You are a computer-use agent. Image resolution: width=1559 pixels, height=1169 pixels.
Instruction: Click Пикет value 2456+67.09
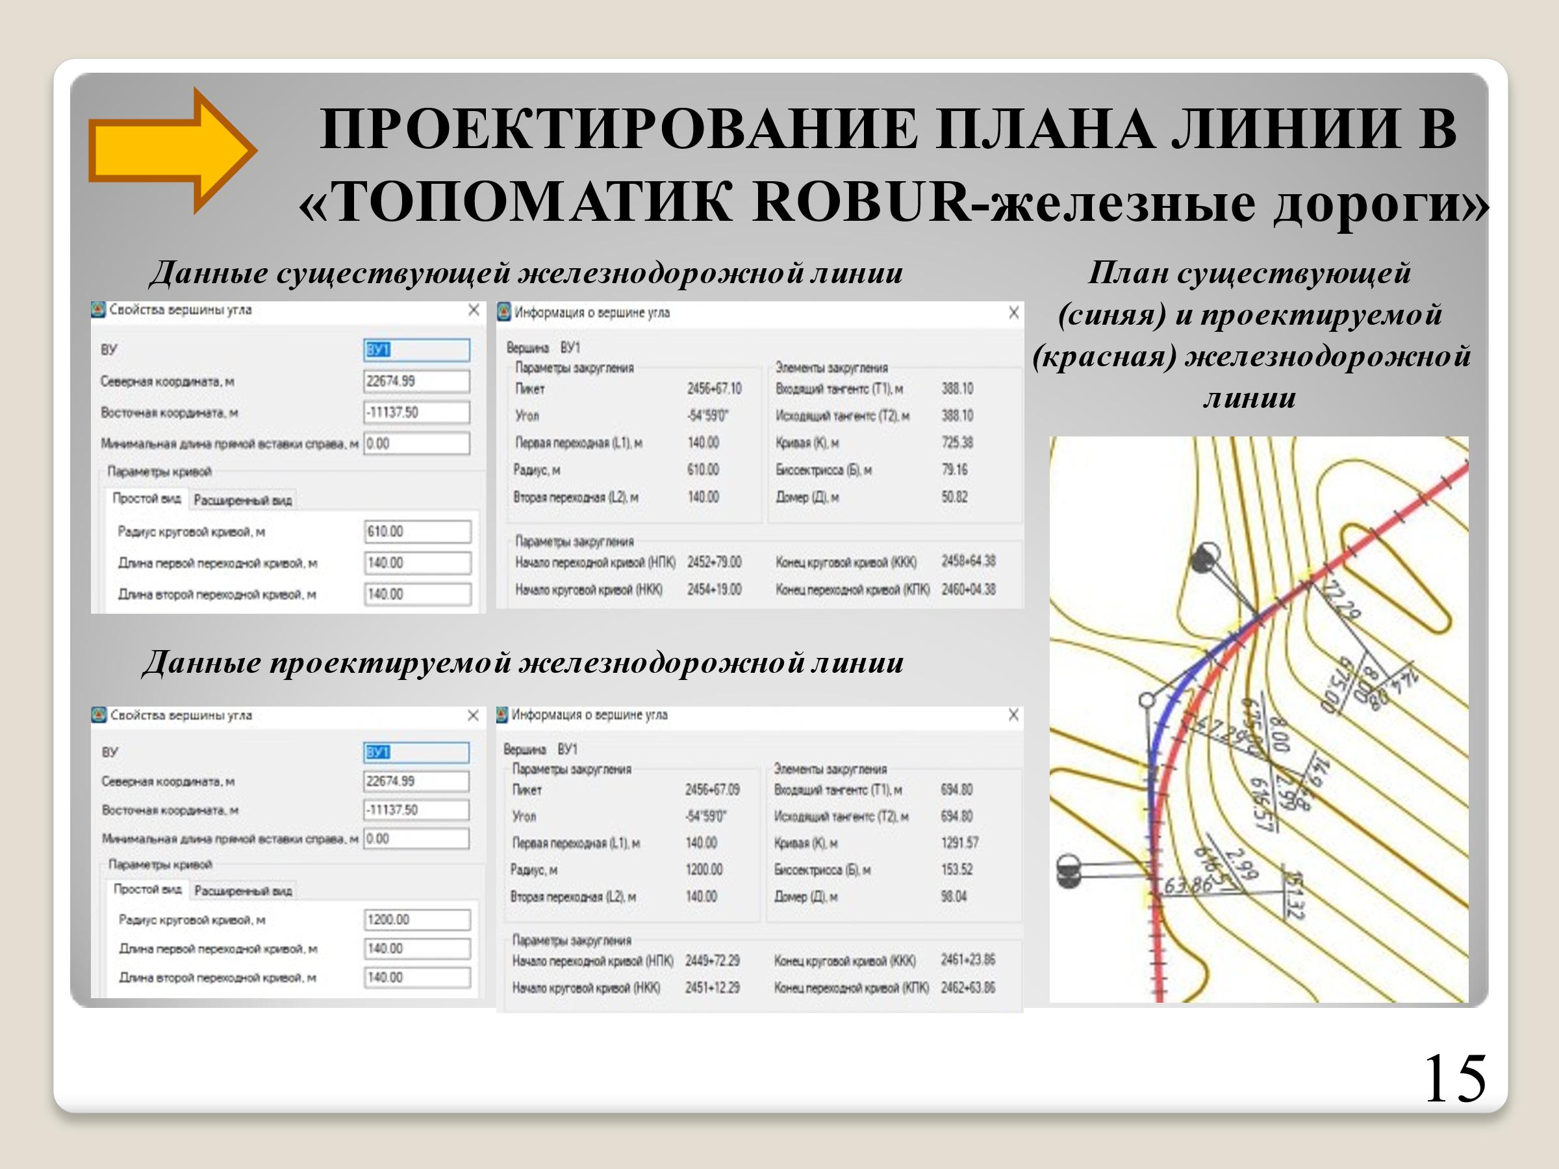[x=712, y=789]
